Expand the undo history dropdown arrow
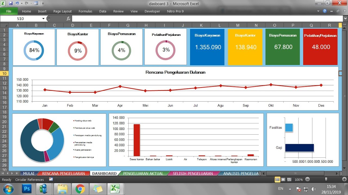 point(21,4)
